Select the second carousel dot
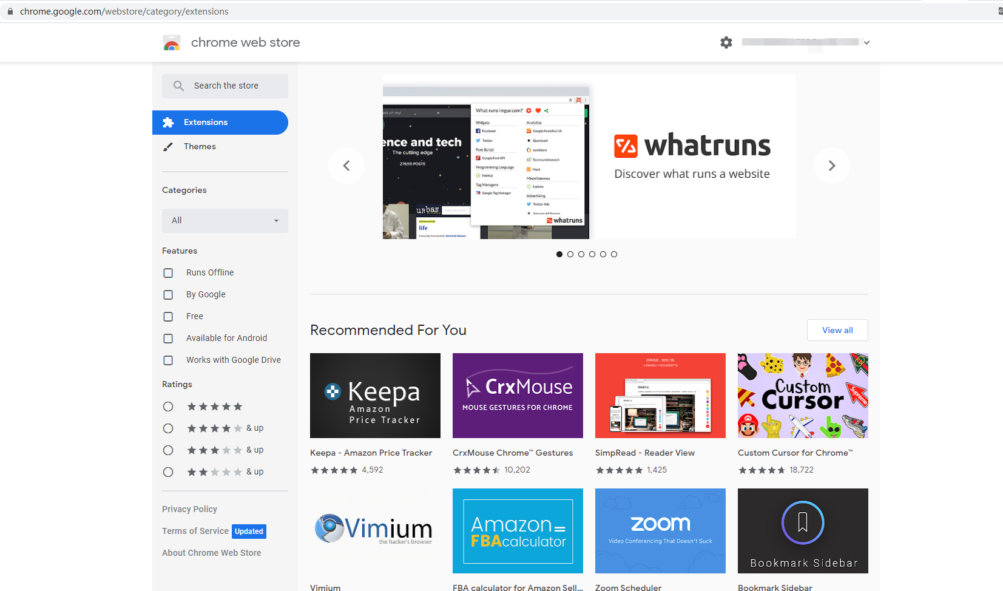The width and height of the screenshot is (1003, 591). (x=570, y=254)
